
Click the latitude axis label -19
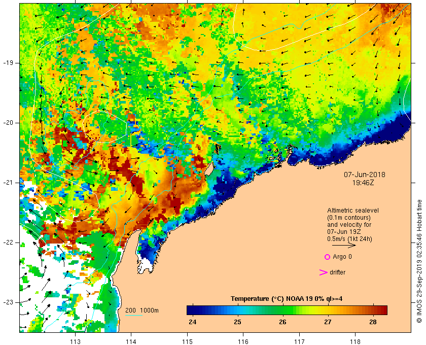[8, 63]
